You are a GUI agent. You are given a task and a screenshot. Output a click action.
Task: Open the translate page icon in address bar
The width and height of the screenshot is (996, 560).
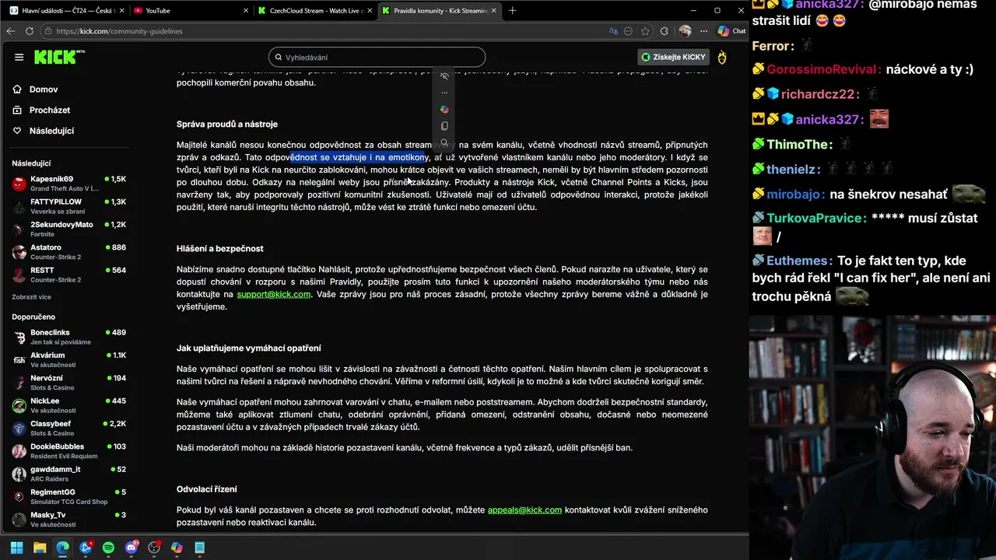615,31
